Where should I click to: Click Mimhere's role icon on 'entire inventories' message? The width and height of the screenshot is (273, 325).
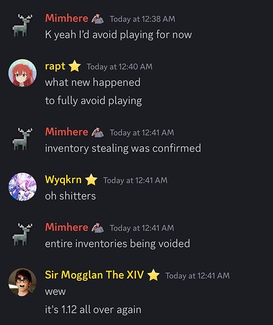coord(97,227)
